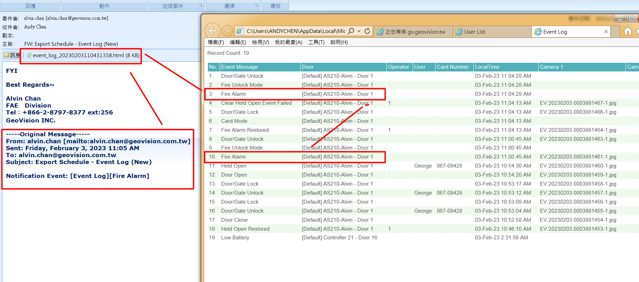
Task: Open the address bar autocomplete dropdown arrow
Action: coord(359,31)
